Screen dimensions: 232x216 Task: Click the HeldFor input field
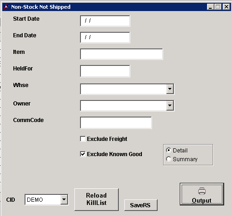[105, 71]
